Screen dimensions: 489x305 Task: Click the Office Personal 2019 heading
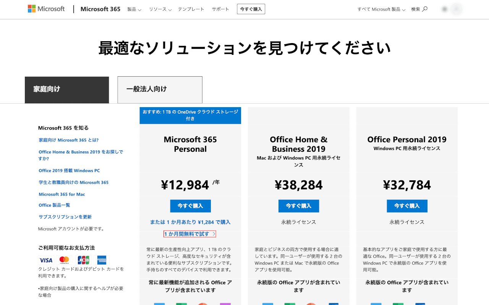(407, 140)
